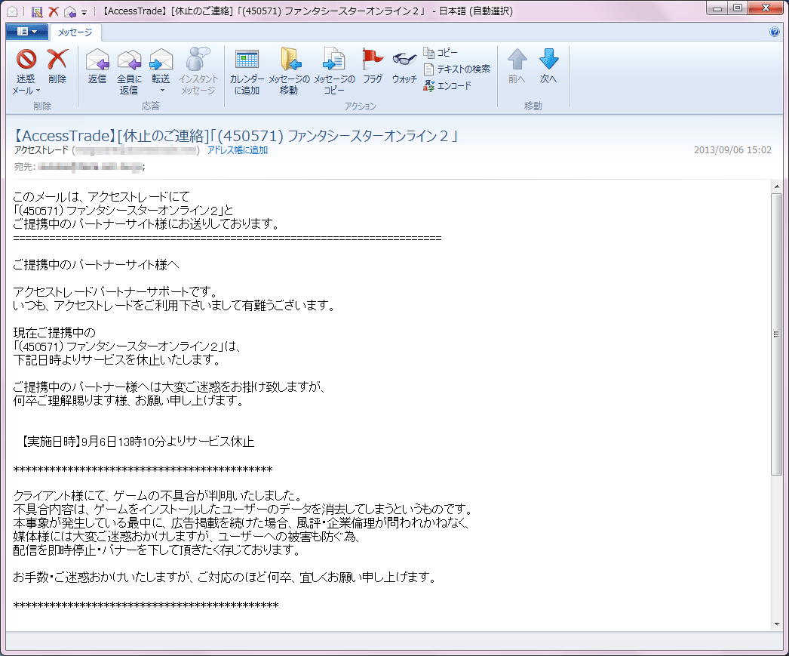Move the message (メッセージの移動)

click(x=289, y=72)
